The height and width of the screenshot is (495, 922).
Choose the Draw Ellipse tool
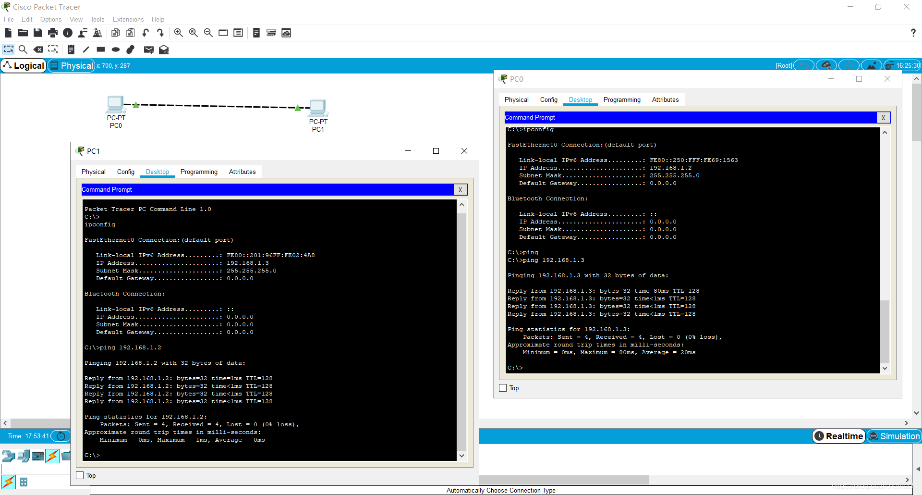(x=116, y=49)
